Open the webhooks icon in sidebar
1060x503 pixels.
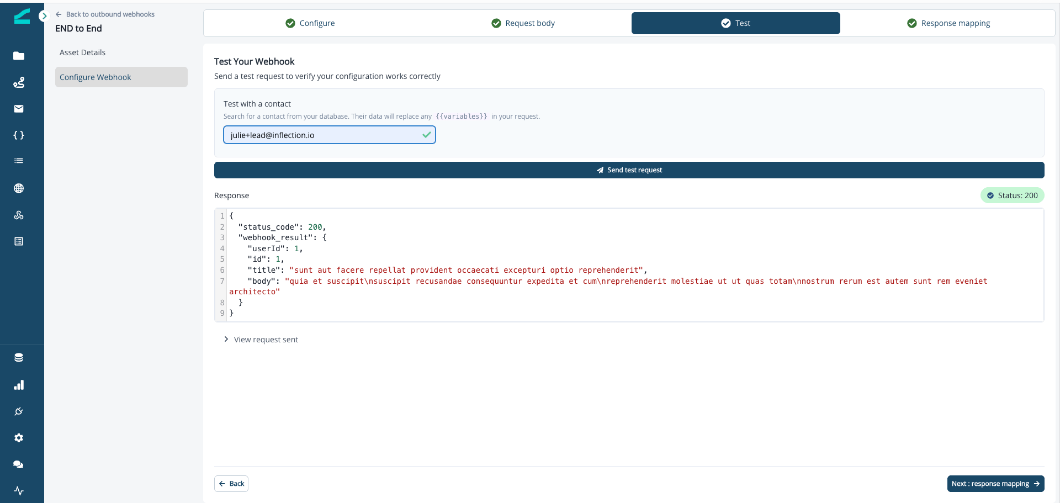[x=19, y=215]
